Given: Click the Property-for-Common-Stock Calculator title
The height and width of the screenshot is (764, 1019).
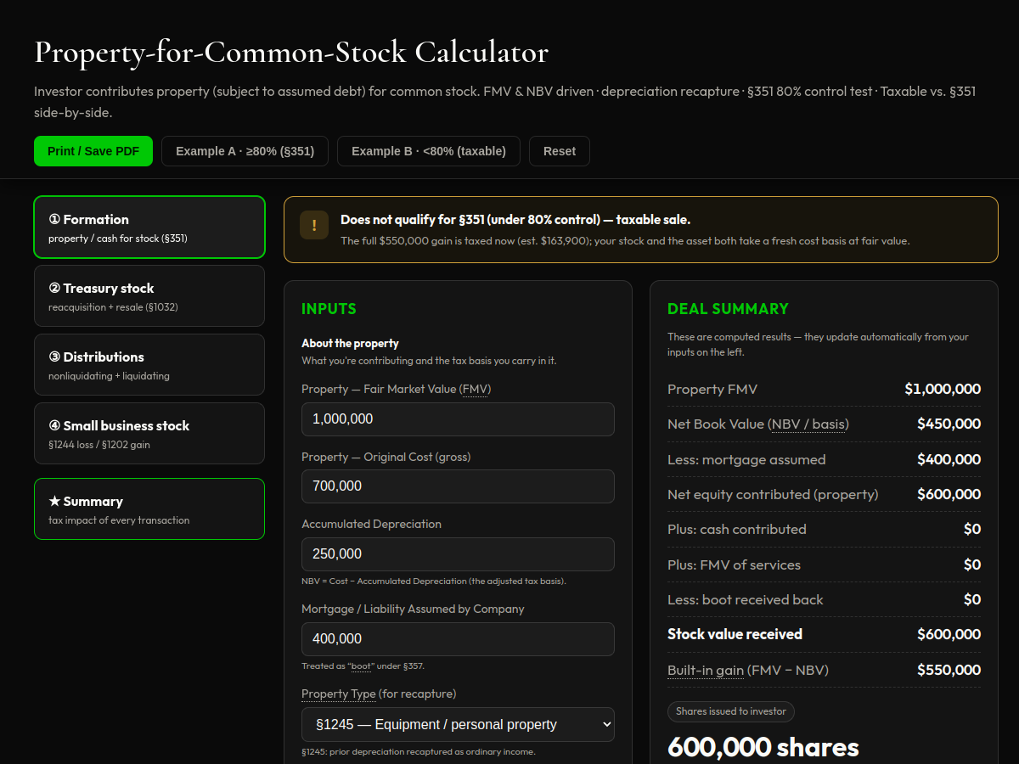Looking at the screenshot, I should [291, 53].
